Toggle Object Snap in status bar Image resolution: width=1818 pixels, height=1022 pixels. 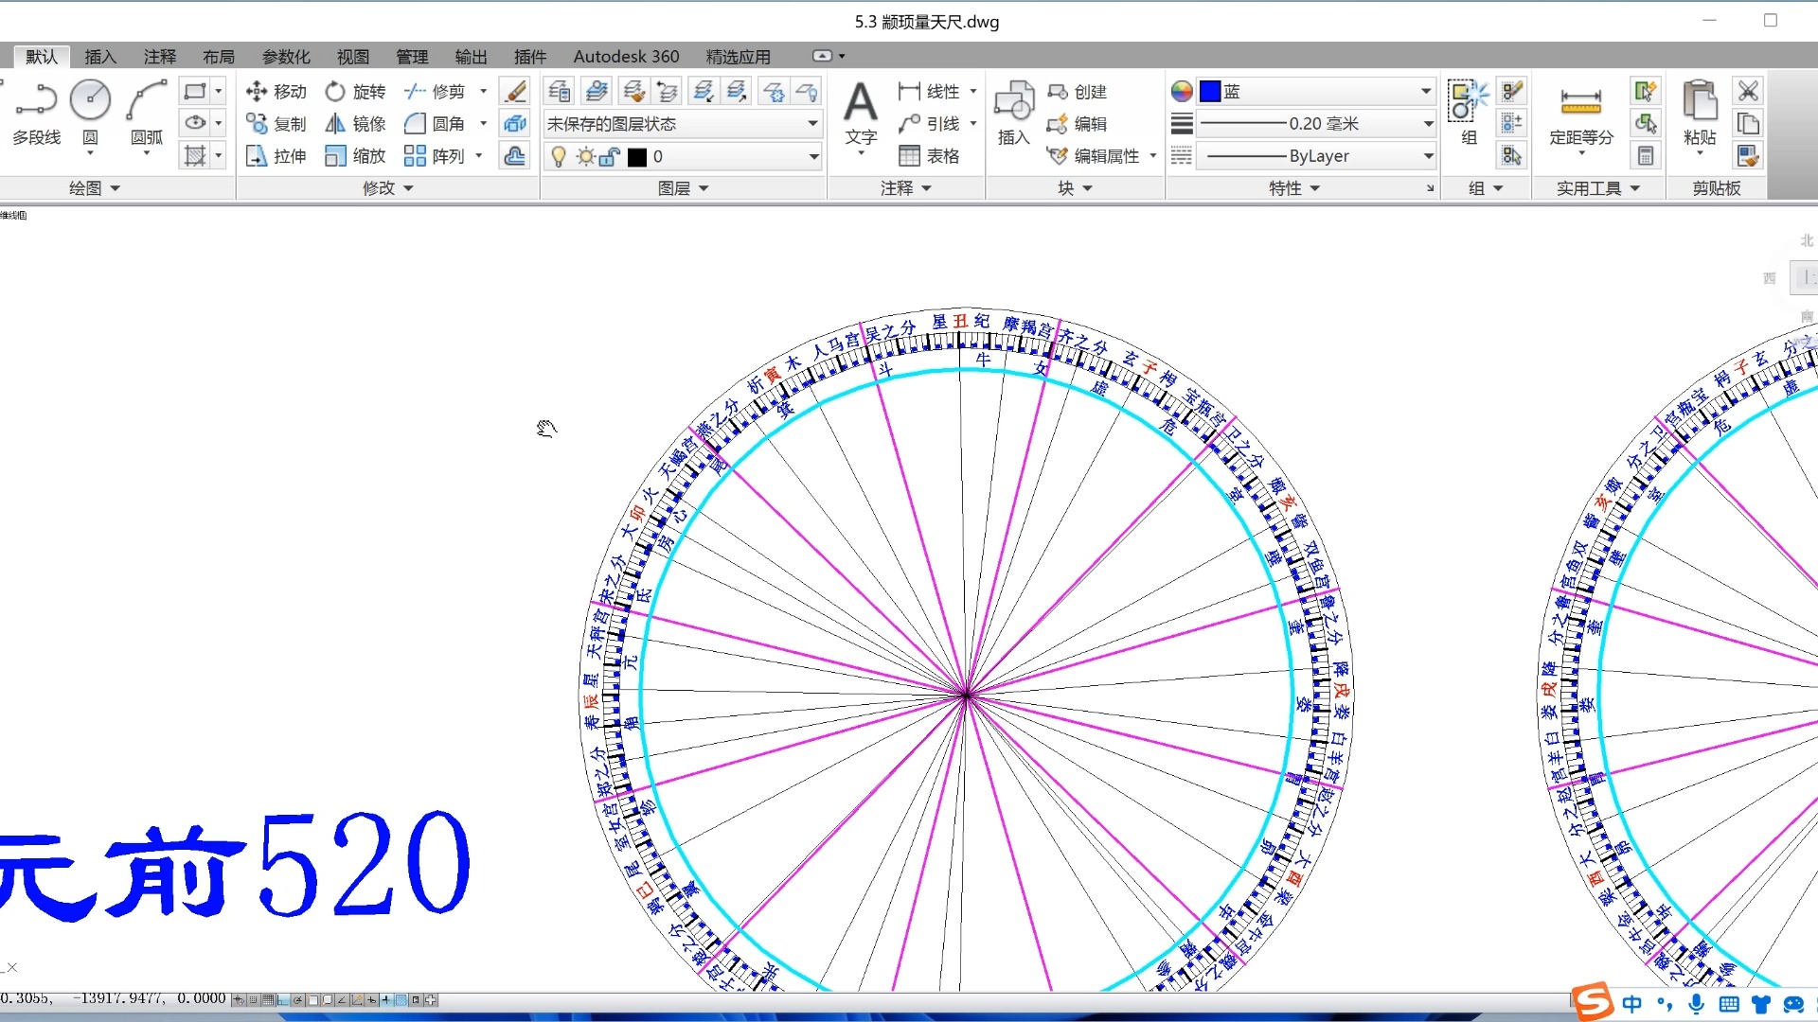tap(312, 999)
